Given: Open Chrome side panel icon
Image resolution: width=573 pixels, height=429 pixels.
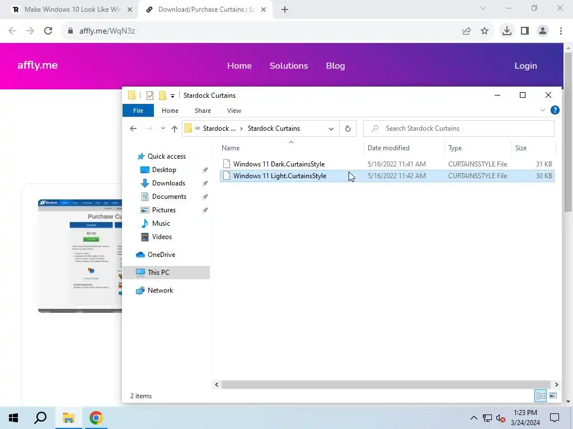Looking at the screenshot, I should click(x=525, y=31).
